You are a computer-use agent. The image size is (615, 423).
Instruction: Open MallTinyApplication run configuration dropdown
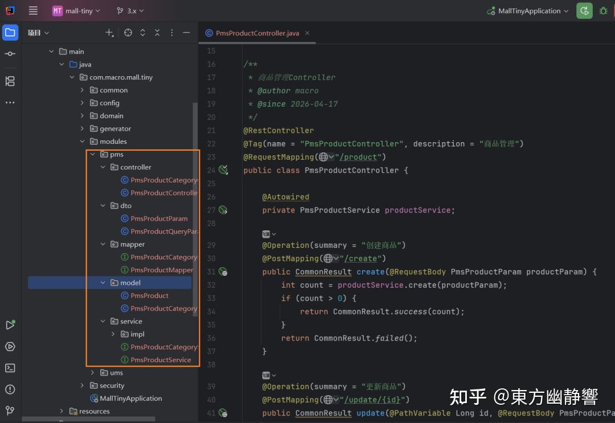[x=527, y=11]
